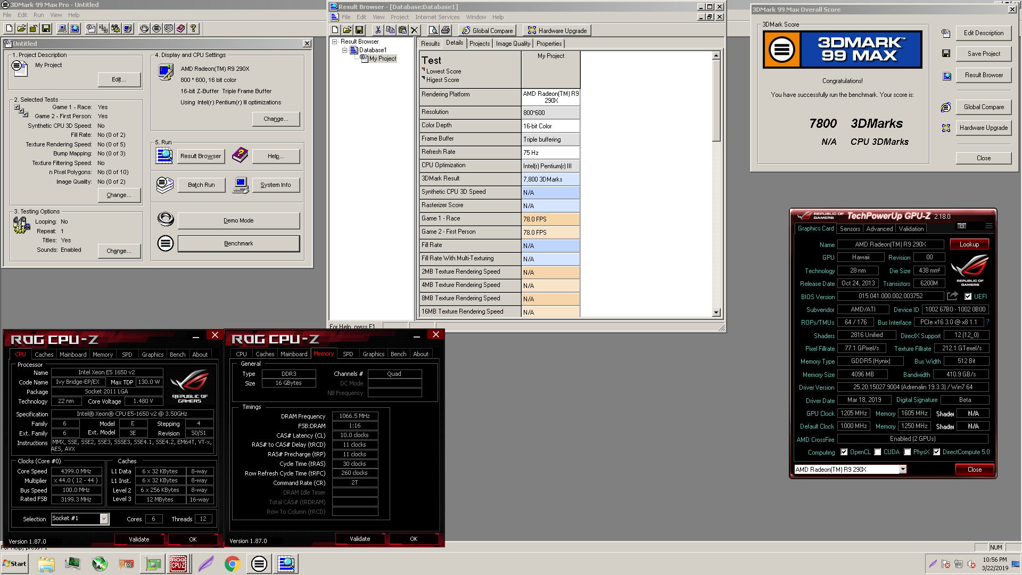Collapse Database1 tree node
The image size is (1022, 575).
tap(344, 50)
